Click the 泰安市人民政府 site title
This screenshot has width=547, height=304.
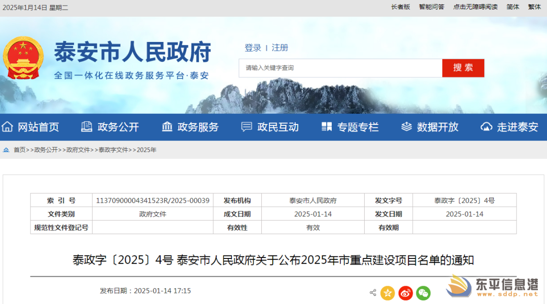click(133, 52)
